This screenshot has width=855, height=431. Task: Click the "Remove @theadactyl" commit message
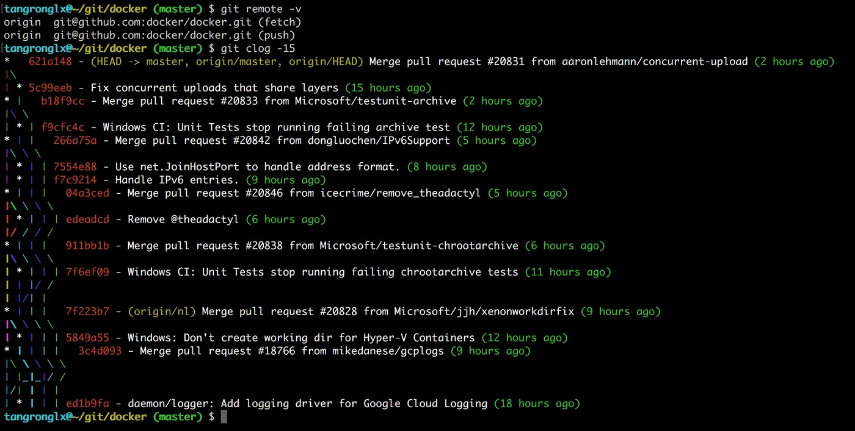(183, 219)
